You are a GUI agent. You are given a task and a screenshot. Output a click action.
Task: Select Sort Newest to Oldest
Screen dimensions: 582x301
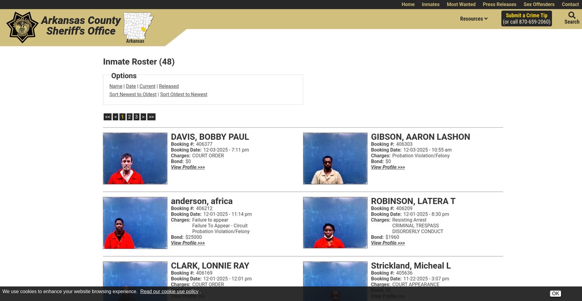pos(133,95)
